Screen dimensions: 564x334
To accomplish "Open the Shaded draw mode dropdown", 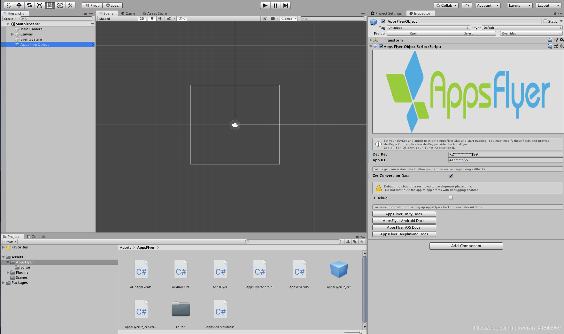I will [x=117, y=19].
